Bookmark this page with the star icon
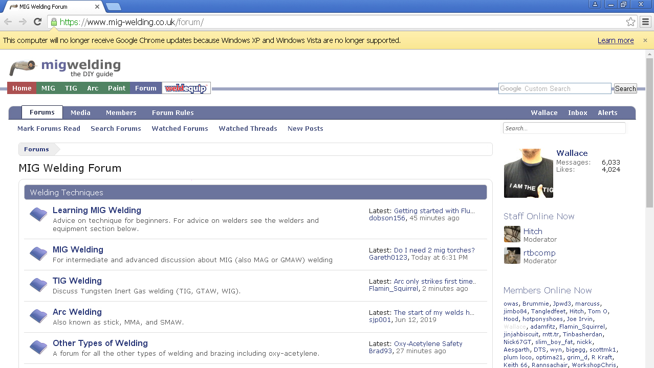Screen dimensions: 654x368 point(630,22)
